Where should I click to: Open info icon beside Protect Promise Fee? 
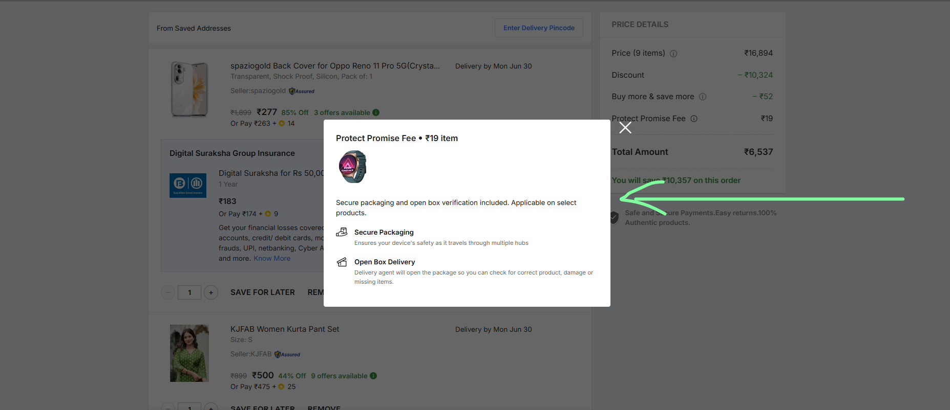[694, 119]
